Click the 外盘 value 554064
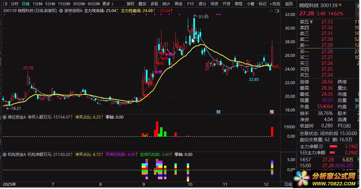Viewport: 361px width, 189px height. point(325,107)
